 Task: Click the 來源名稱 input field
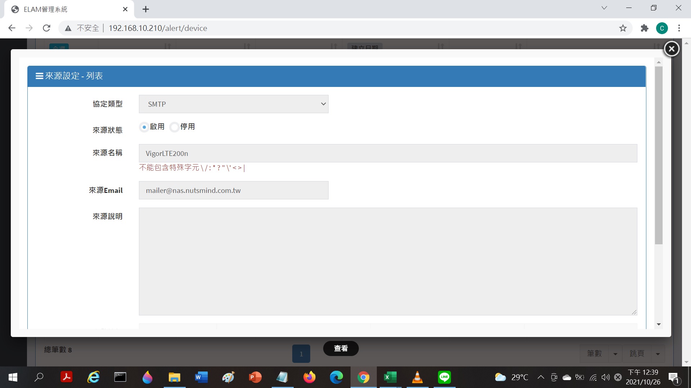388,153
